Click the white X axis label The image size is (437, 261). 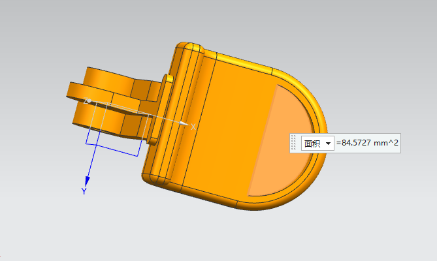[x=193, y=127]
